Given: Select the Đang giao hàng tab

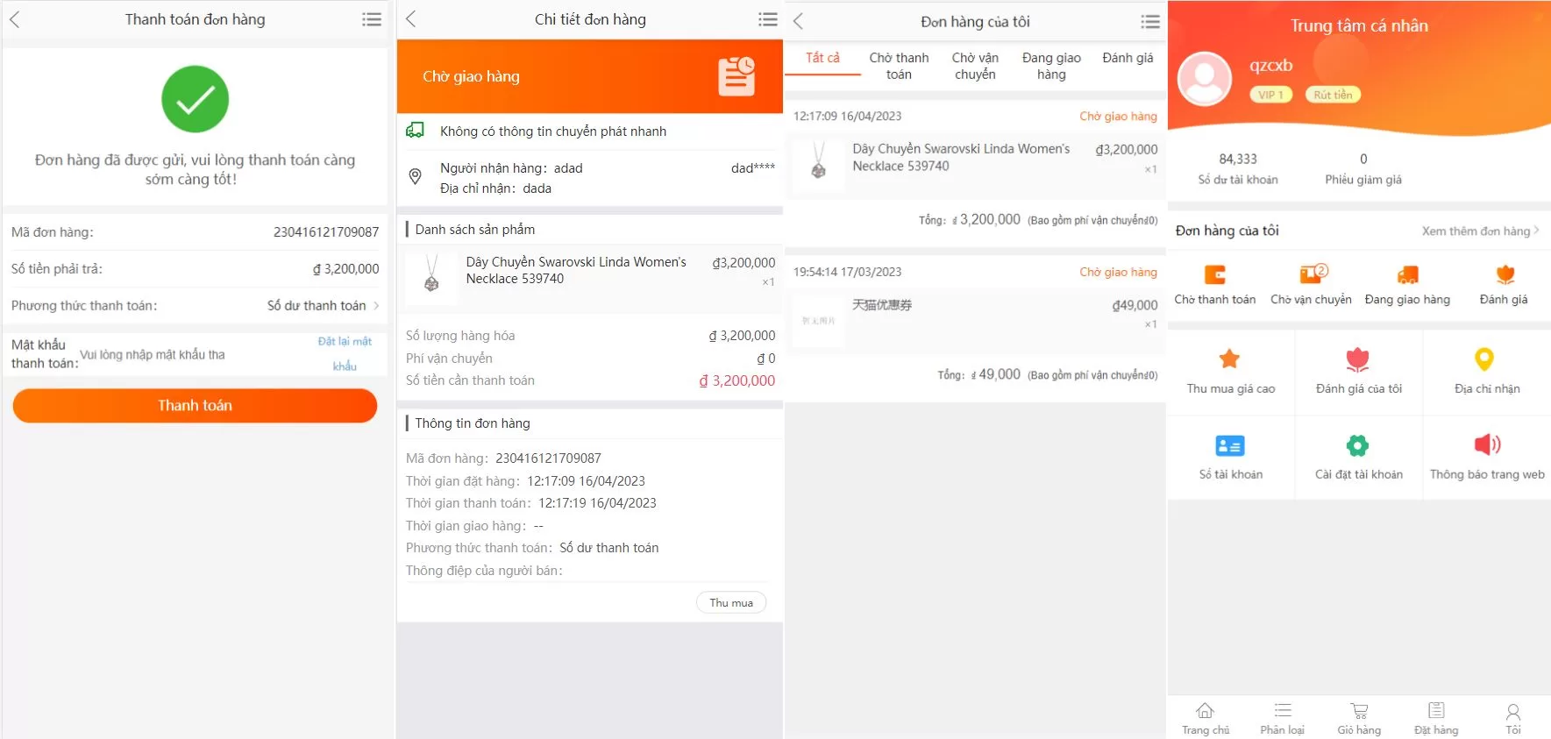Looking at the screenshot, I should [x=1051, y=66].
